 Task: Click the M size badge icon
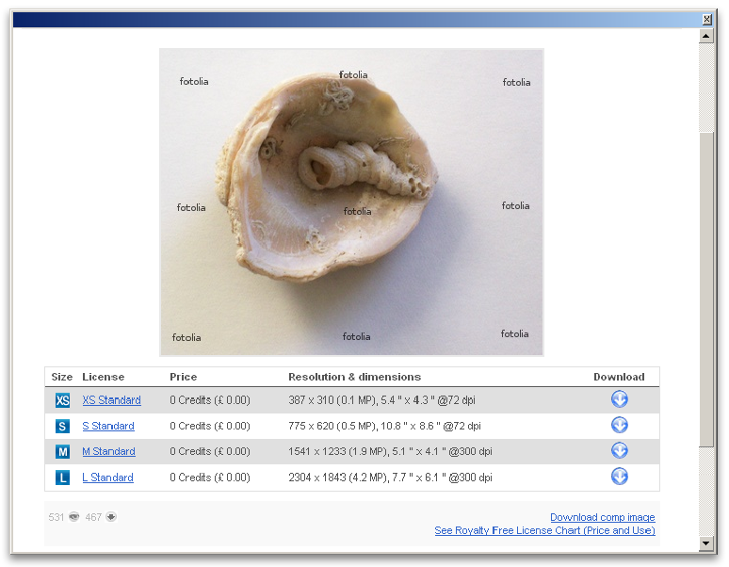[62, 452]
